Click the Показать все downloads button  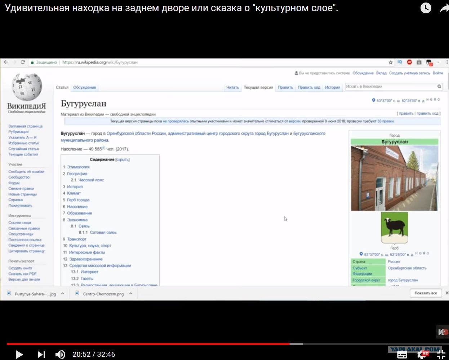(x=426, y=293)
